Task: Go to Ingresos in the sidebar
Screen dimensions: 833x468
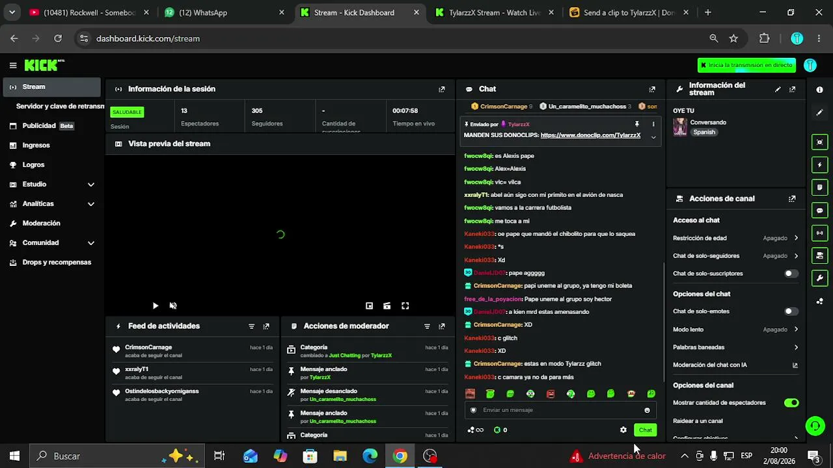Action: pyautogui.click(x=52, y=146)
